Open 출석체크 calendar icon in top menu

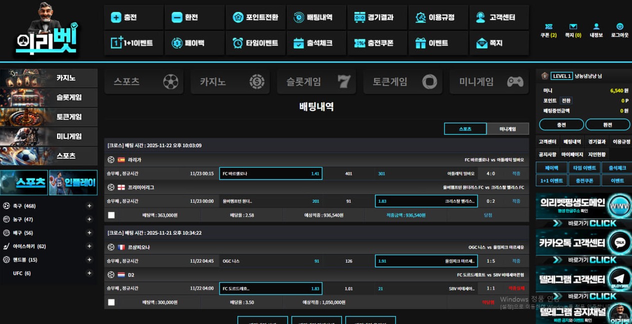[x=299, y=43]
